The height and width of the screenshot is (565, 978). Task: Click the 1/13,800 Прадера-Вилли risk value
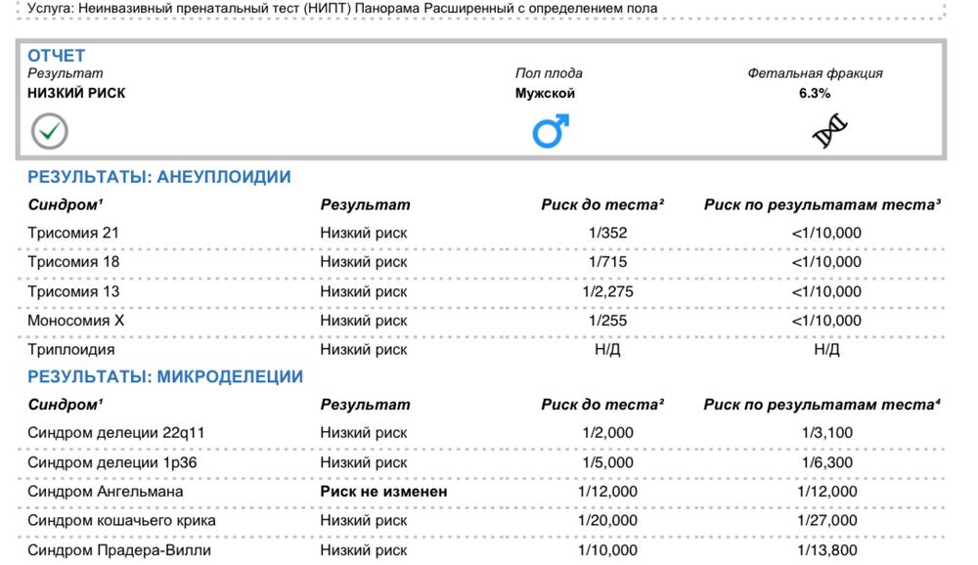pos(827,550)
